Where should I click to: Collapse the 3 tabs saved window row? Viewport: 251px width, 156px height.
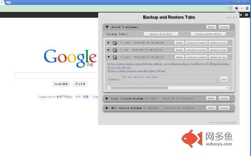click(109, 57)
